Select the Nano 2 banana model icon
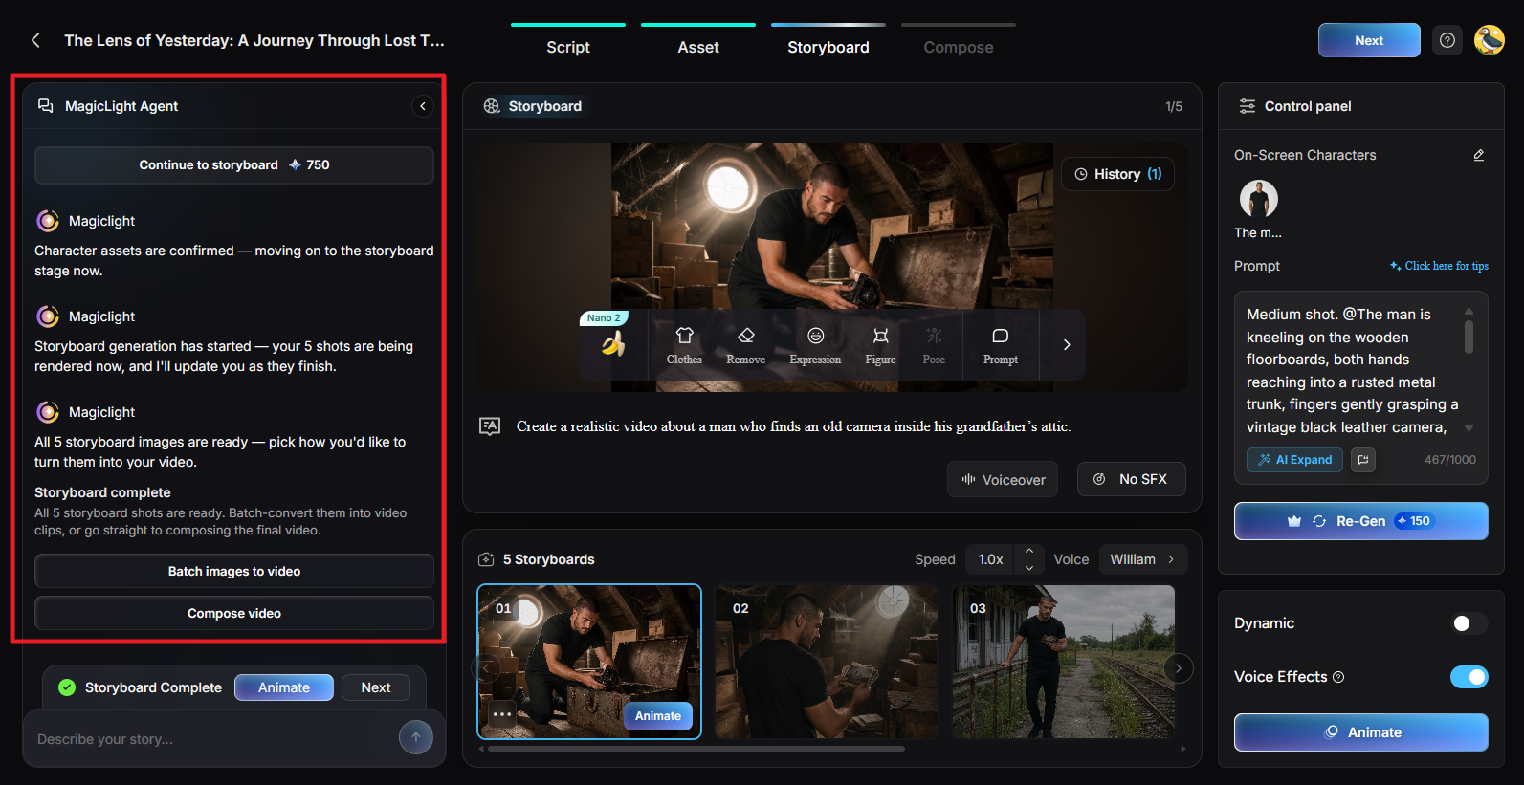The image size is (1524, 785). click(x=613, y=343)
